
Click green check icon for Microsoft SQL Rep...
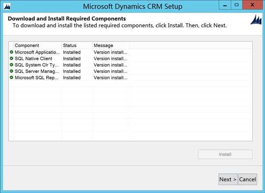click(x=11, y=77)
